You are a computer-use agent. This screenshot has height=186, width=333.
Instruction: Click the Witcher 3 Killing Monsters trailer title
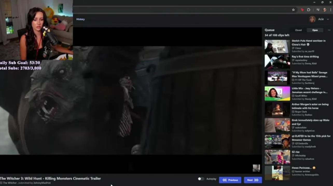pyautogui.click(x=50, y=179)
